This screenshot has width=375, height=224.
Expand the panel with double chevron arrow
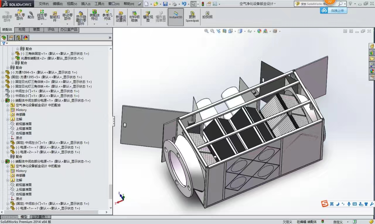click(x=110, y=38)
